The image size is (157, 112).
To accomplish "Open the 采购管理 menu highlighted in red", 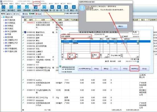I will [x=37, y=4].
